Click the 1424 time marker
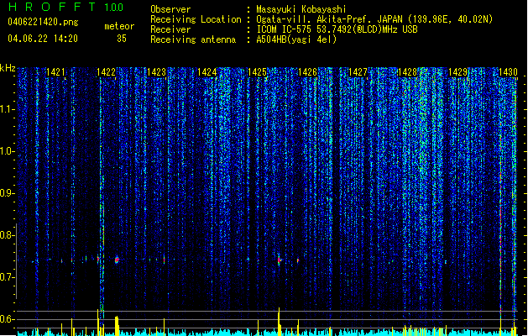The height and width of the screenshot is (336, 528). click(x=206, y=72)
